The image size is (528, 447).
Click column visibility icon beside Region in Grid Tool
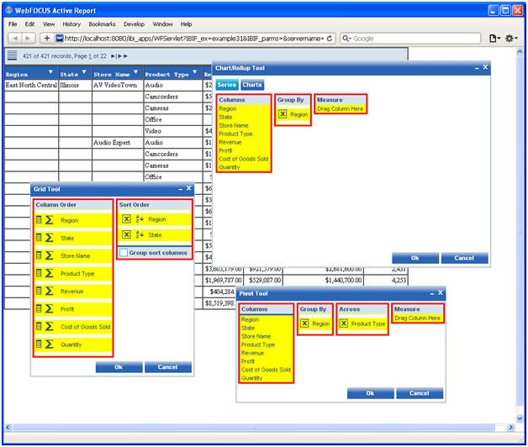point(39,220)
